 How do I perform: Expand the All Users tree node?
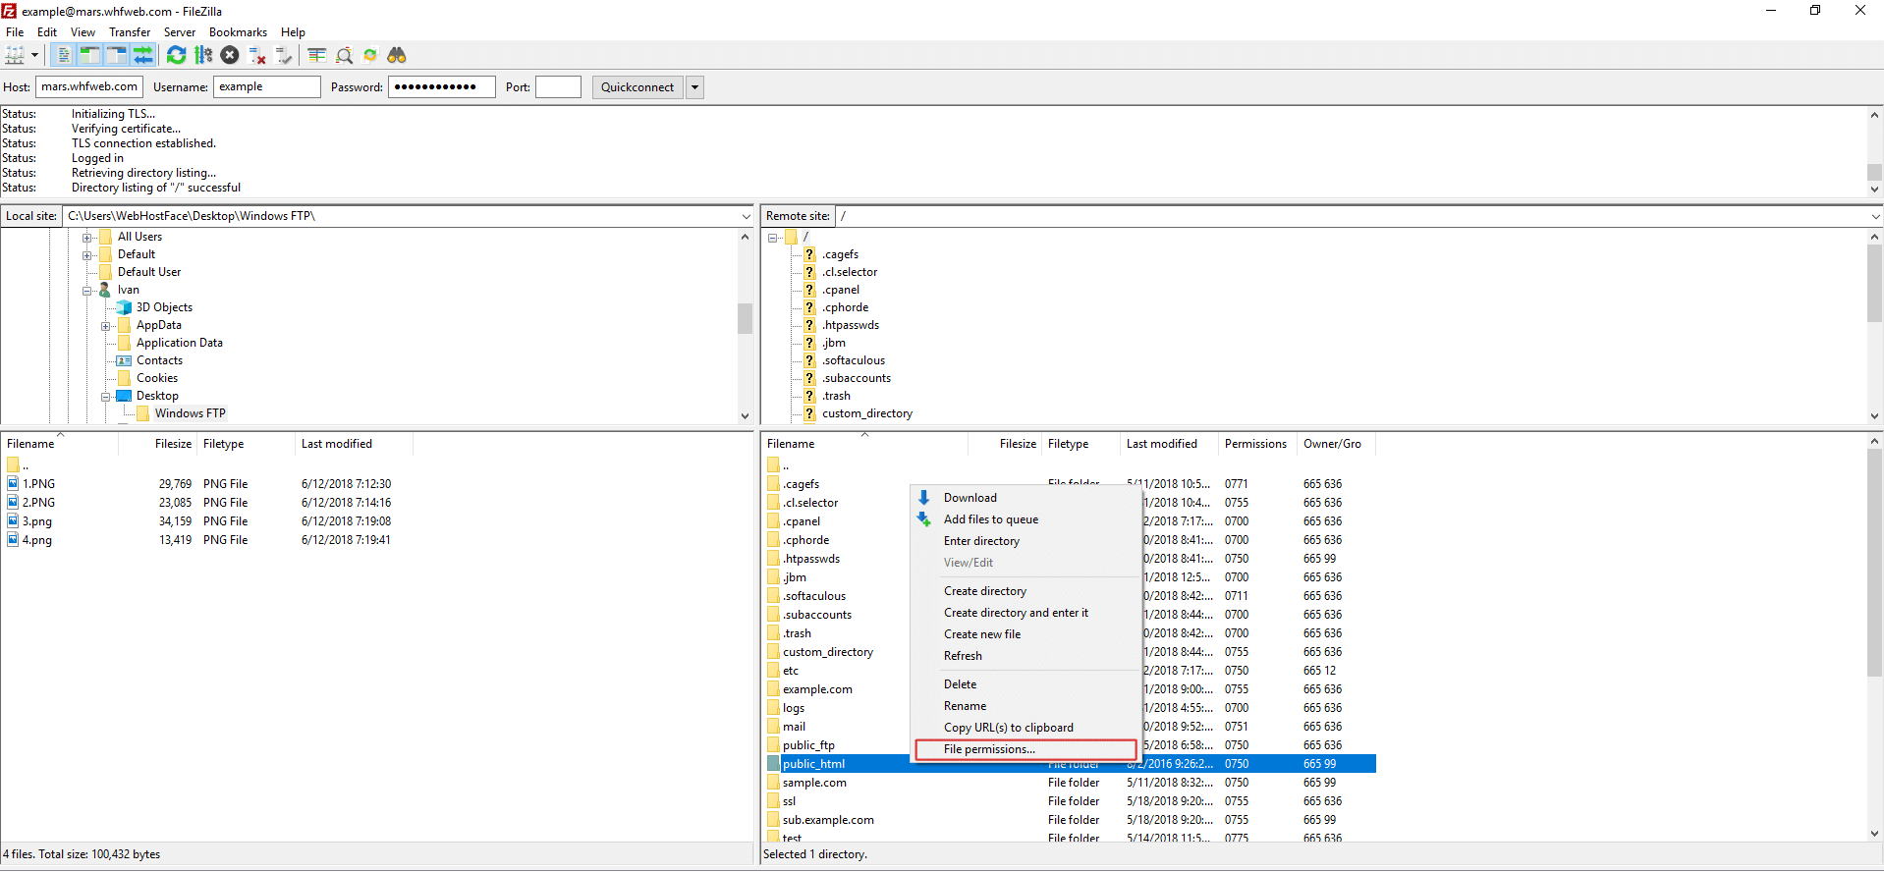coord(87,237)
